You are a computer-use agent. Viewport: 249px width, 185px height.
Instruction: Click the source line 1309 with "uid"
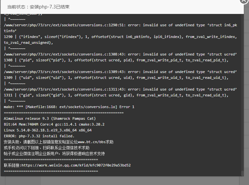(116, 78)
